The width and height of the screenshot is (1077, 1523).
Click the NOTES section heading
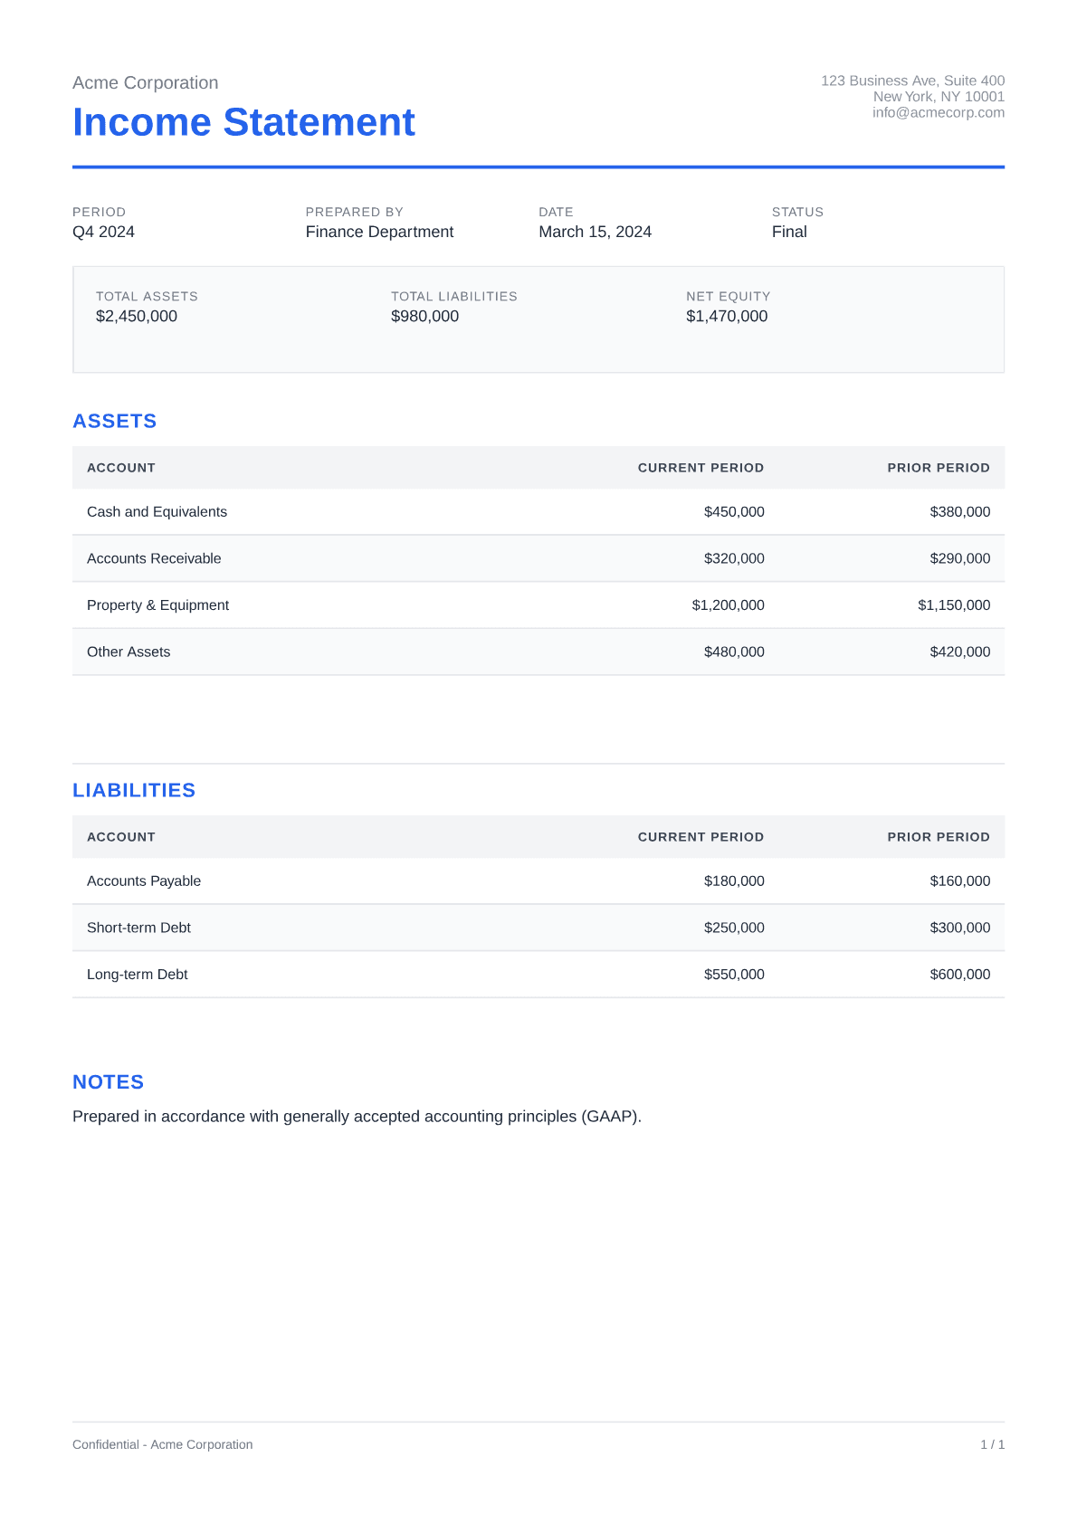point(109,1082)
